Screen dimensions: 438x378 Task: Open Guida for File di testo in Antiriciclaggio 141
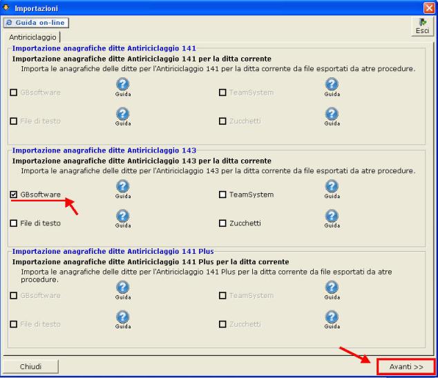click(123, 117)
